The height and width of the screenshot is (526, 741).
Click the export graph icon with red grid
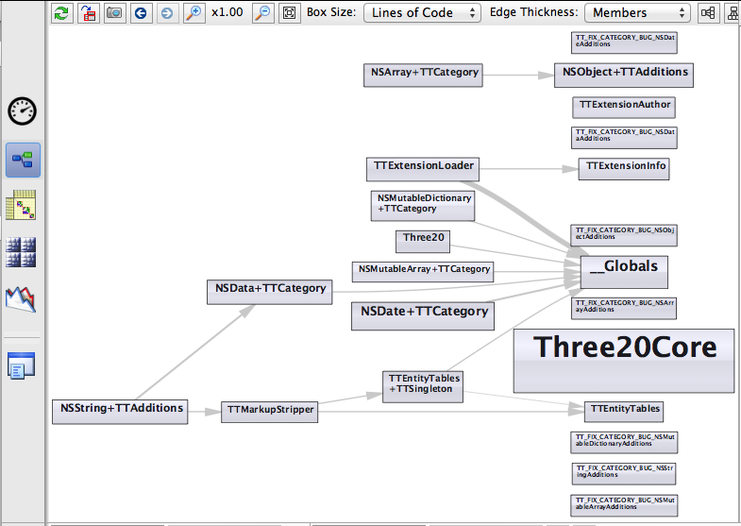pyautogui.click(x=88, y=13)
